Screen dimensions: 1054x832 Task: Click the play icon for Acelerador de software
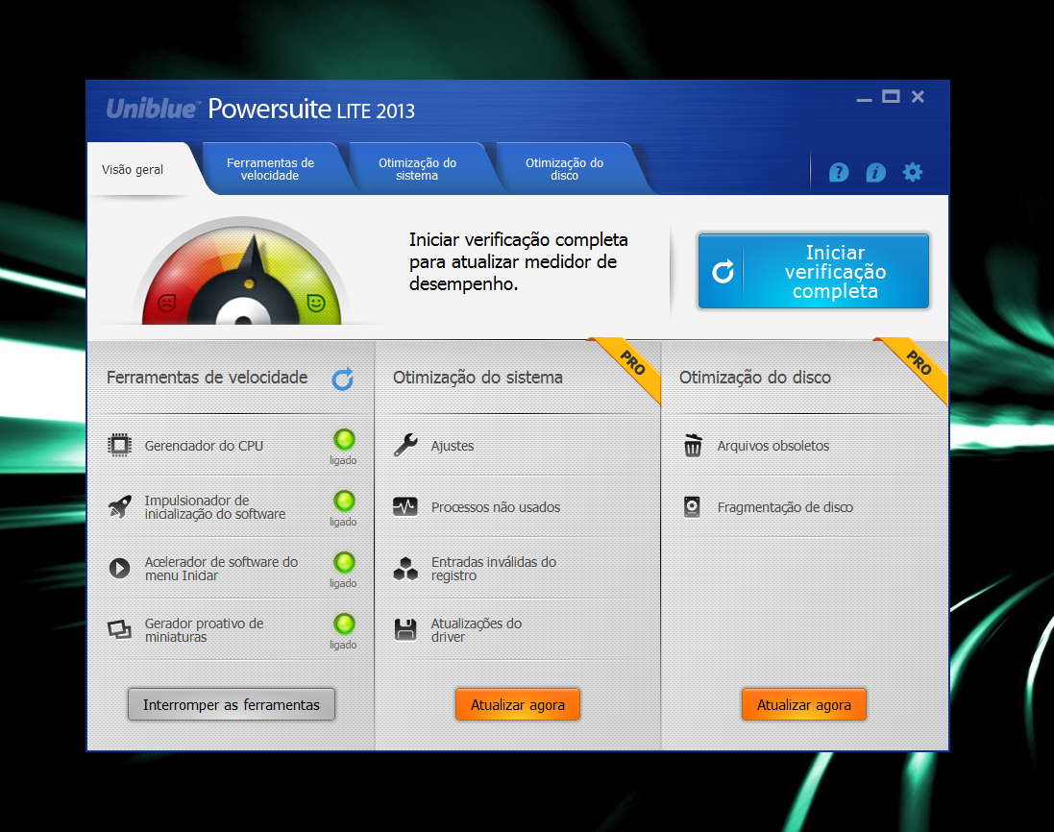point(120,569)
